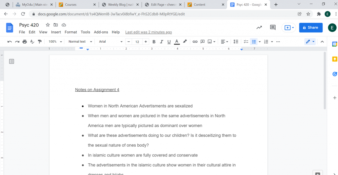The height and width of the screenshot is (175, 338).
Task: Open Google Calendar in side panel
Action: click(335, 44)
